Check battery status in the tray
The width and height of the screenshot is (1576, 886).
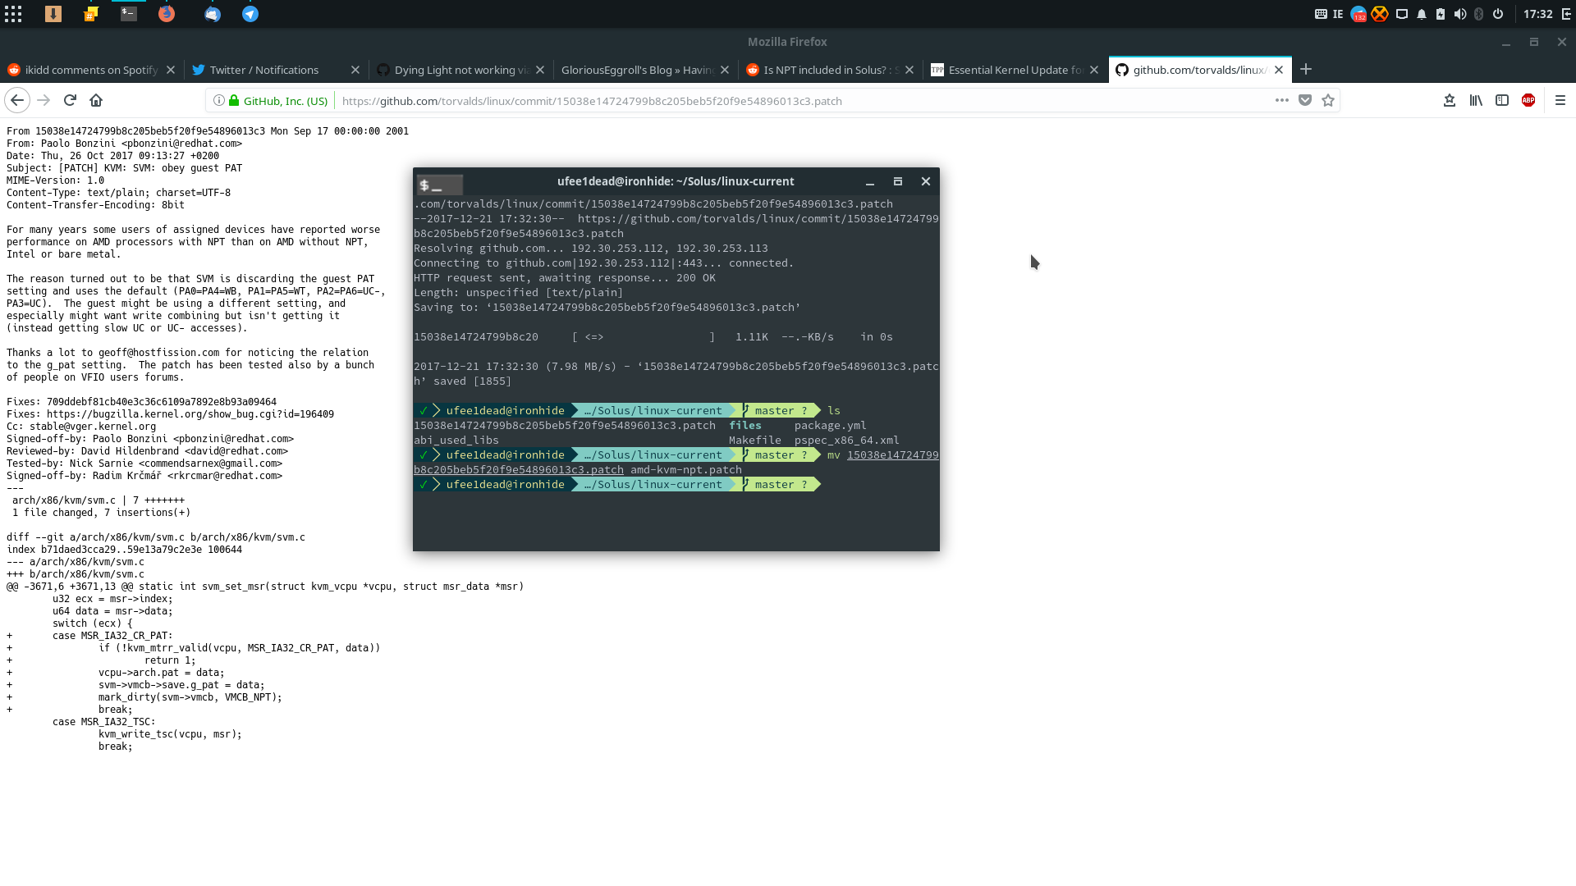[1441, 14]
